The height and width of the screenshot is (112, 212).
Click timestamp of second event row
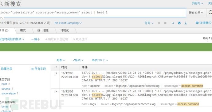69,93
